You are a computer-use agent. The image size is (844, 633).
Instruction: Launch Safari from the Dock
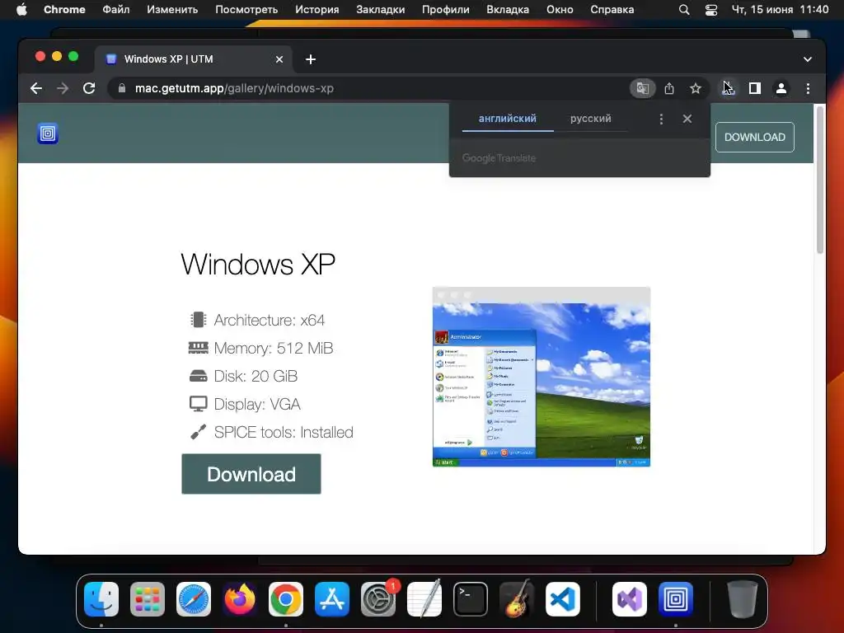click(x=194, y=599)
